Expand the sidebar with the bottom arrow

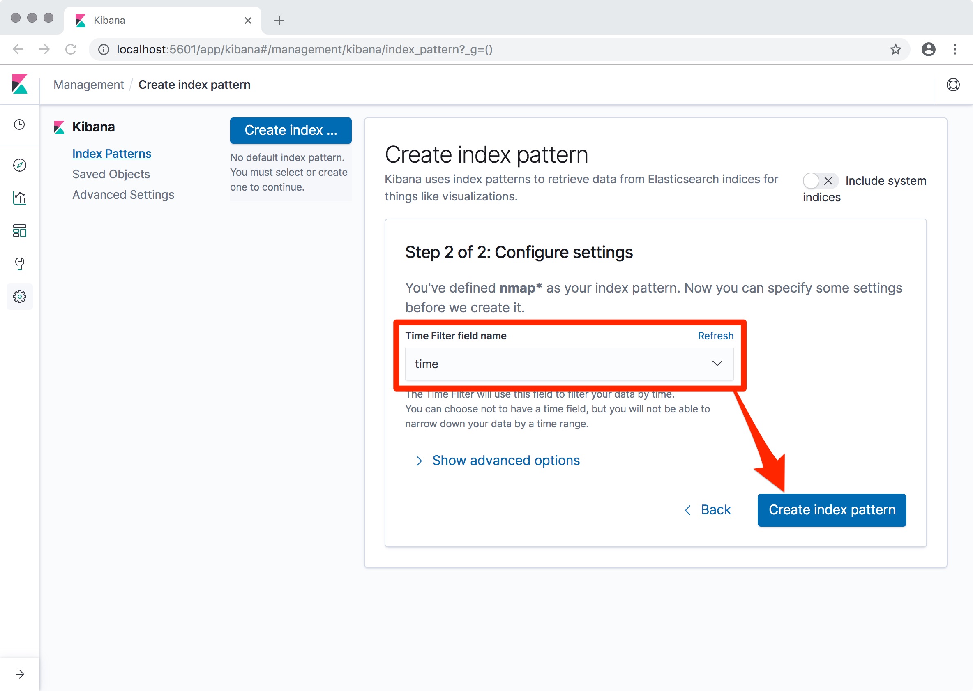click(x=20, y=674)
